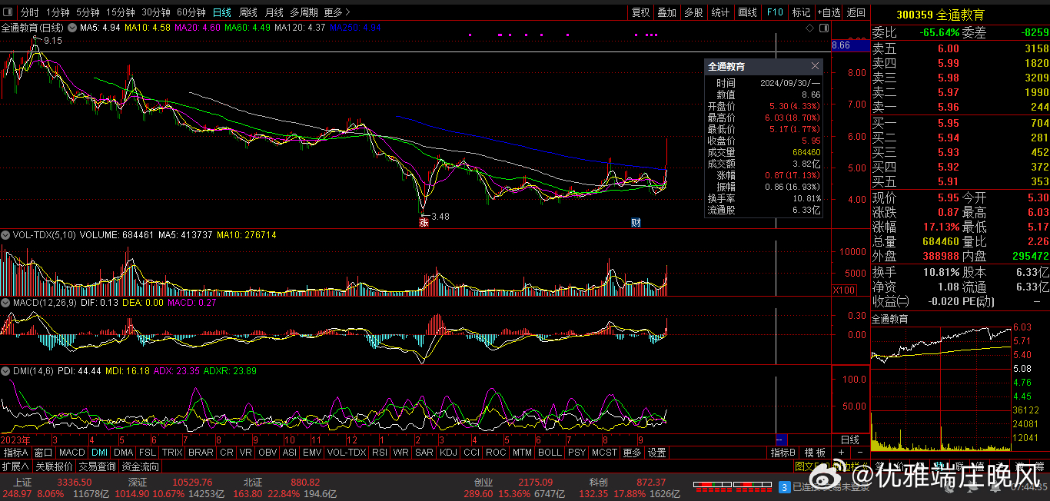The height and width of the screenshot is (501, 1050).
Task: Switch to 月线 monthly chart
Action: coord(274,12)
